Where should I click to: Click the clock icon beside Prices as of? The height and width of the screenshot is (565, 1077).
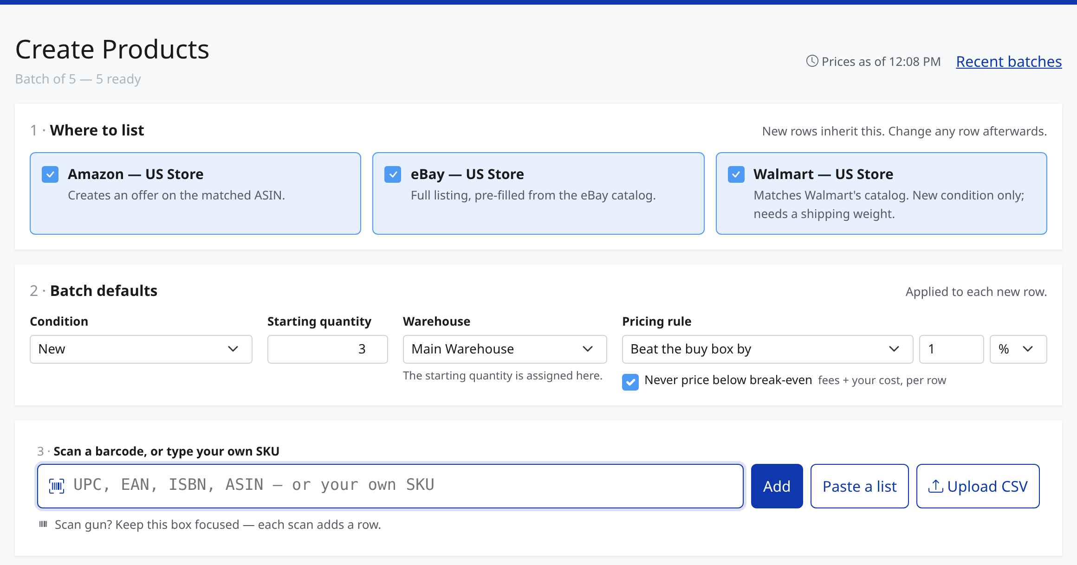pos(812,61)
